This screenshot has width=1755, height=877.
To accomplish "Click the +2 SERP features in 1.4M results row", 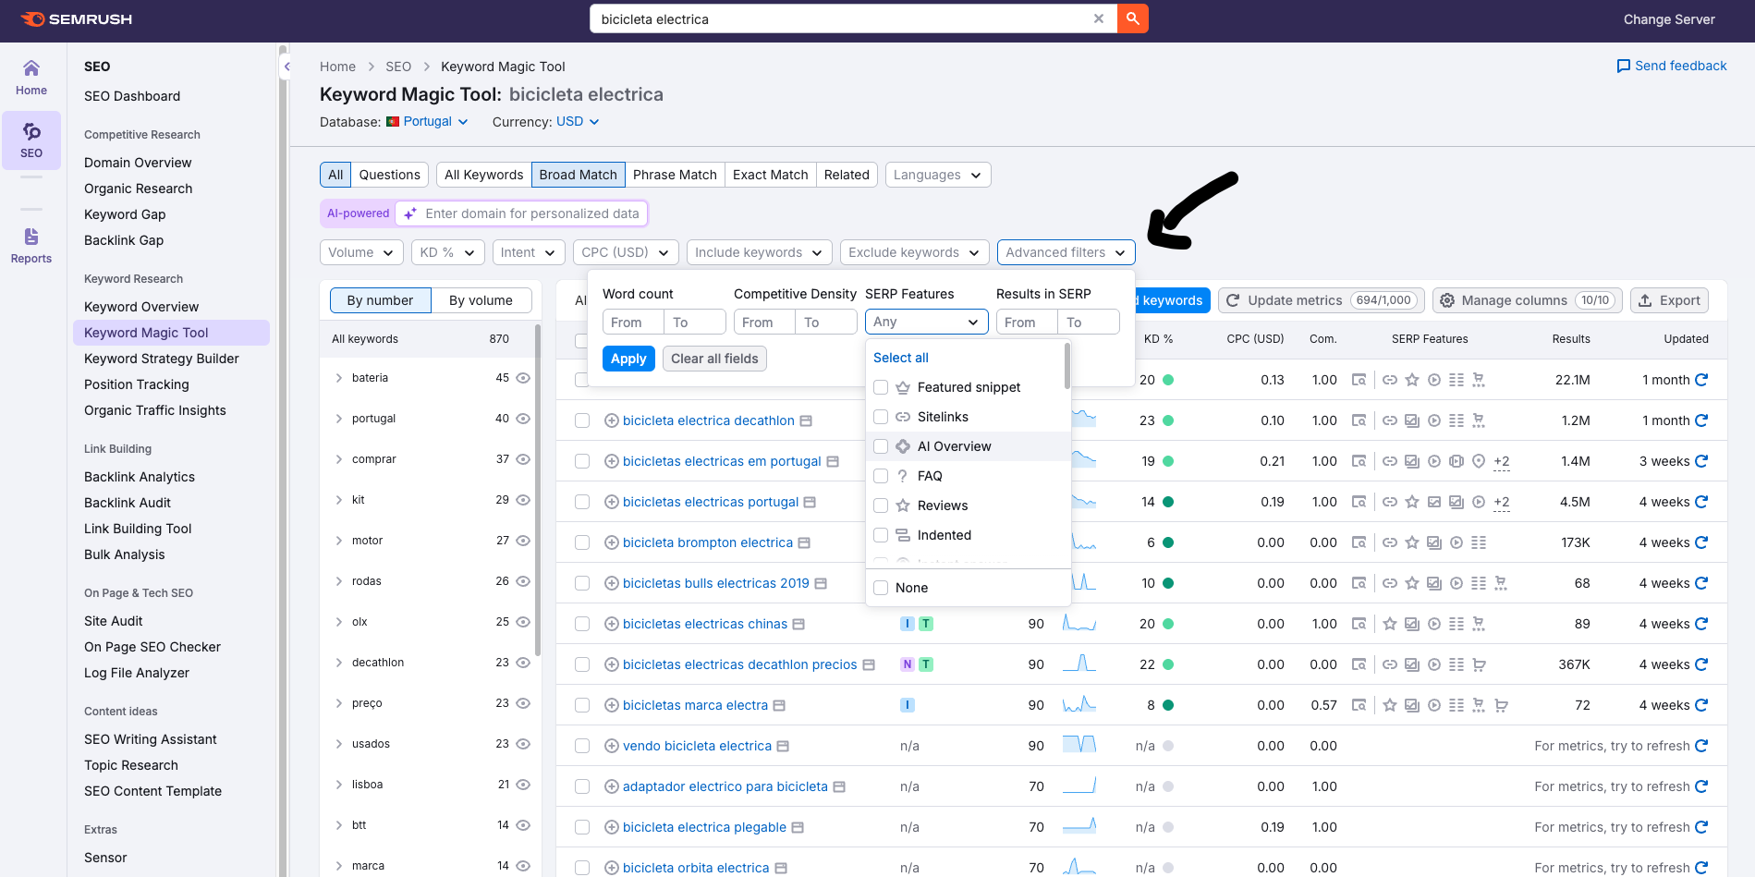I will pyautogui.click(x=1502, y=461).
